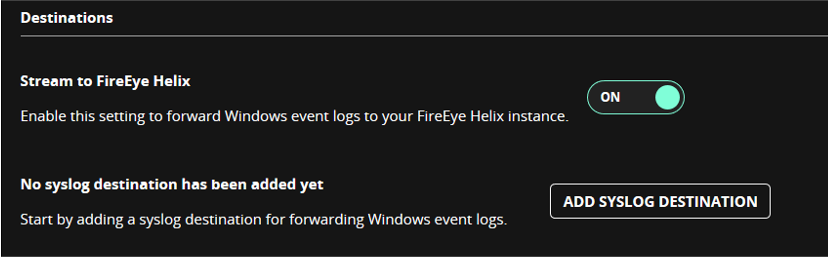Image resolution: width=829 pixels, height=257 pixels.
Task: Select the Destinations section heading
Action: (67, 18)
